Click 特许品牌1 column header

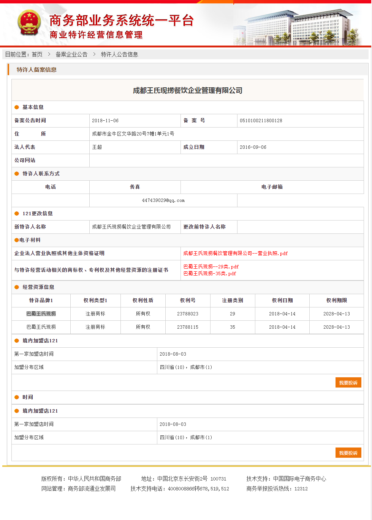click(x=41, y=301)
